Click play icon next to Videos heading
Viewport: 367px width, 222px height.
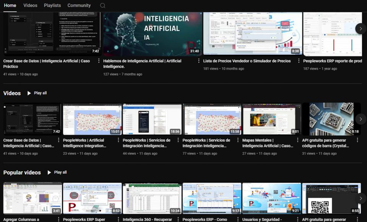click(29, 93)
